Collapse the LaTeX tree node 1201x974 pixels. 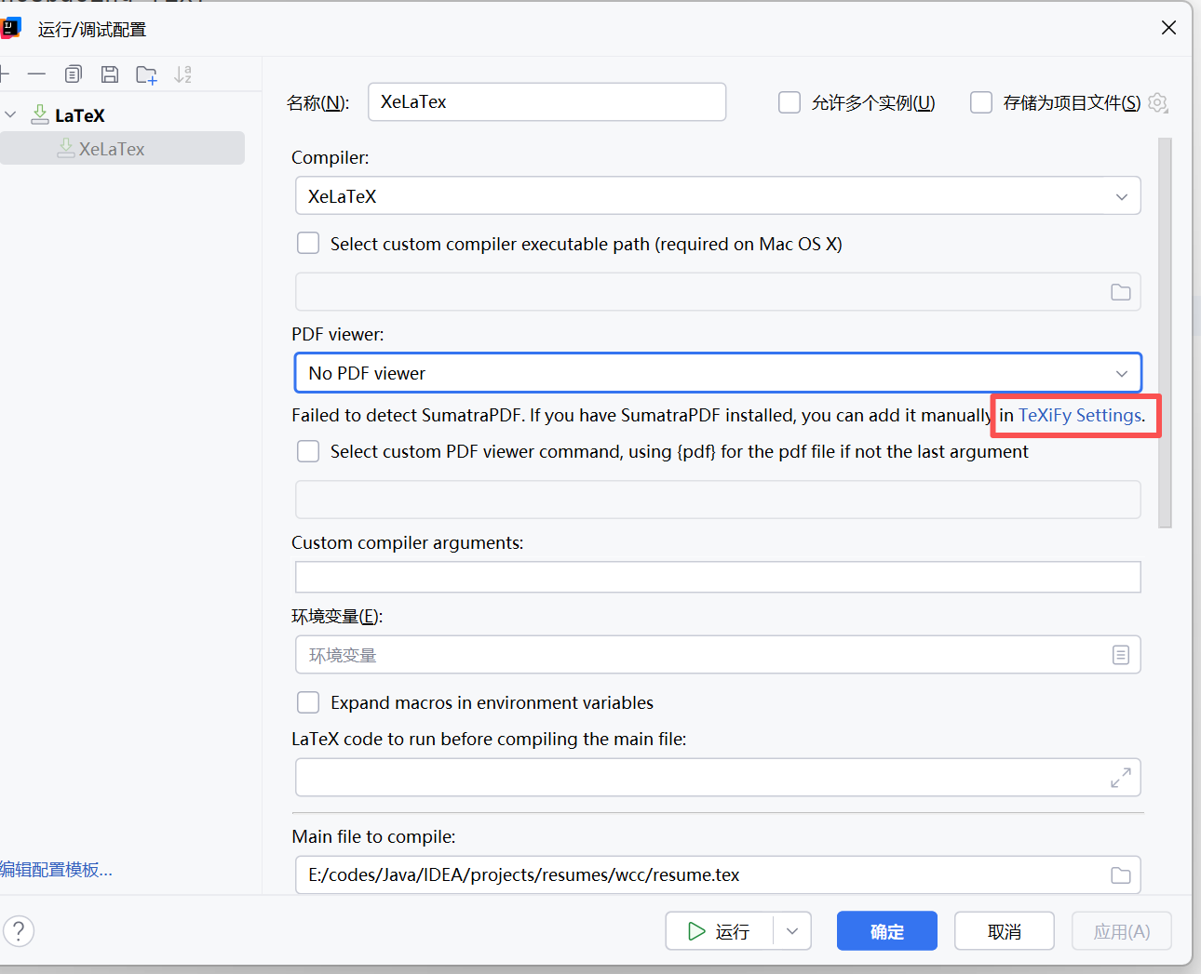11,115
